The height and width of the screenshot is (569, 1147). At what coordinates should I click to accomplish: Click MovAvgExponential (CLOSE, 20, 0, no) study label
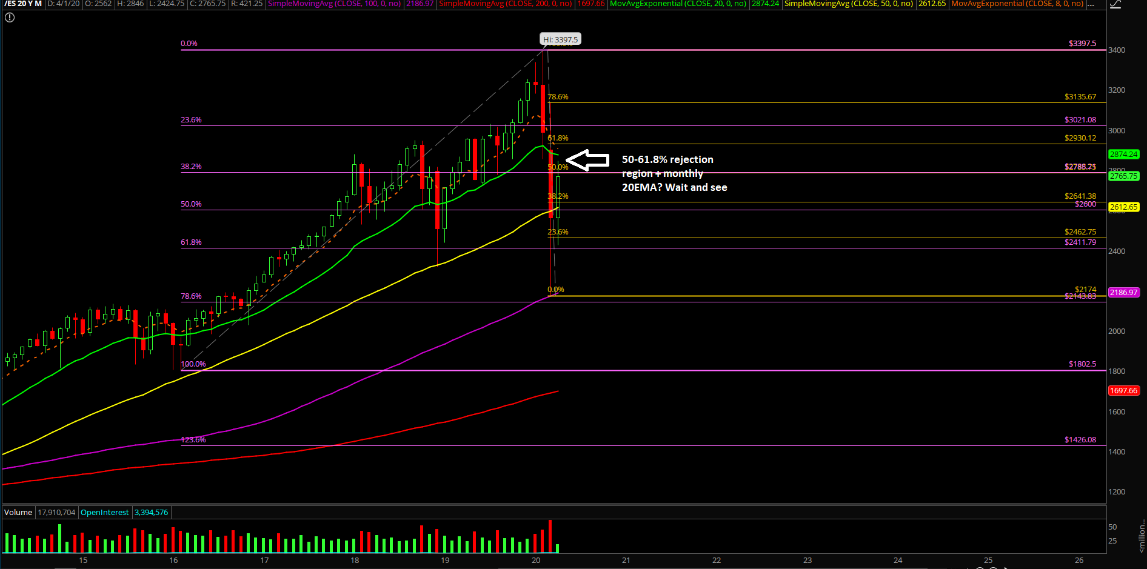pyautogui.click(x=678, y=4)
